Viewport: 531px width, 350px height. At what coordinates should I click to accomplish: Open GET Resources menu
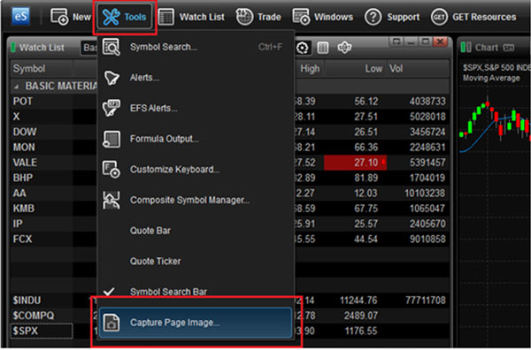click(473, 17)
